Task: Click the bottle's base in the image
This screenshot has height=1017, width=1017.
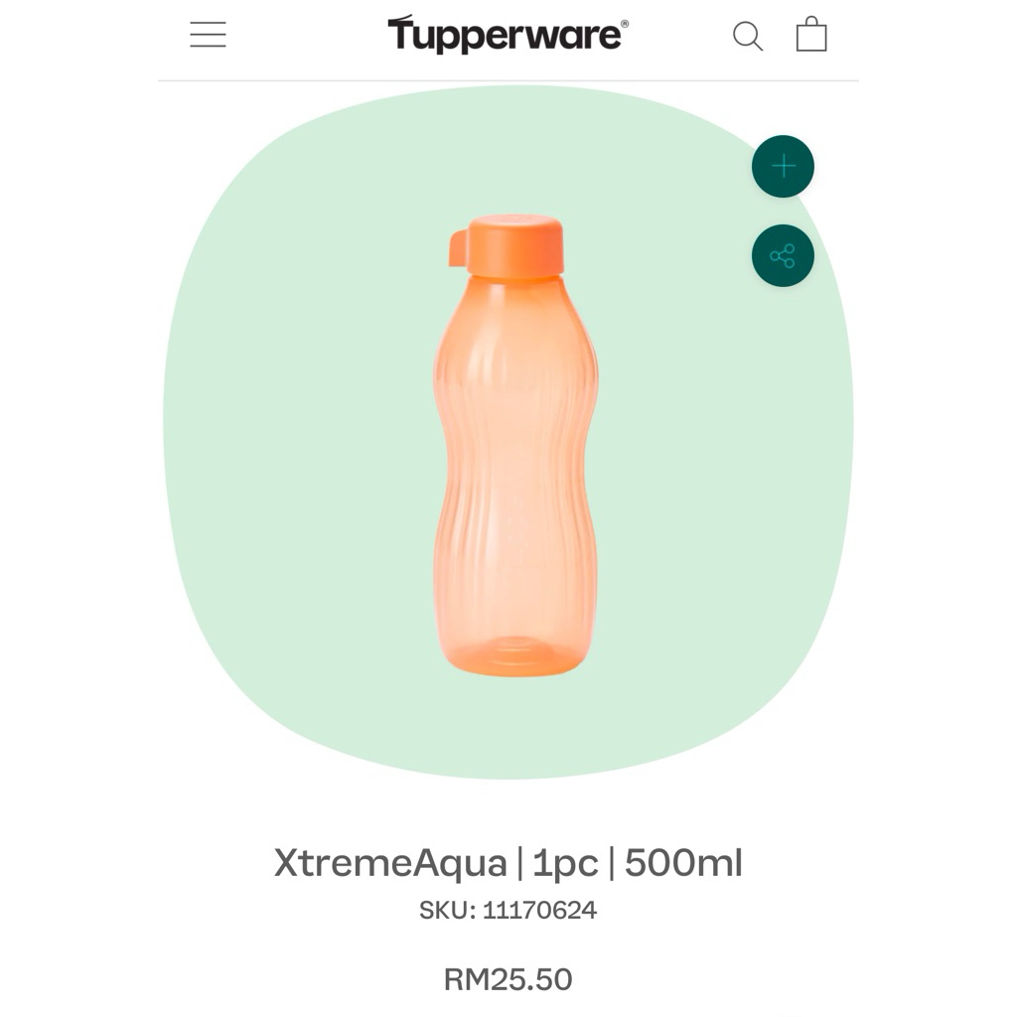Action: tap(515, 654)
